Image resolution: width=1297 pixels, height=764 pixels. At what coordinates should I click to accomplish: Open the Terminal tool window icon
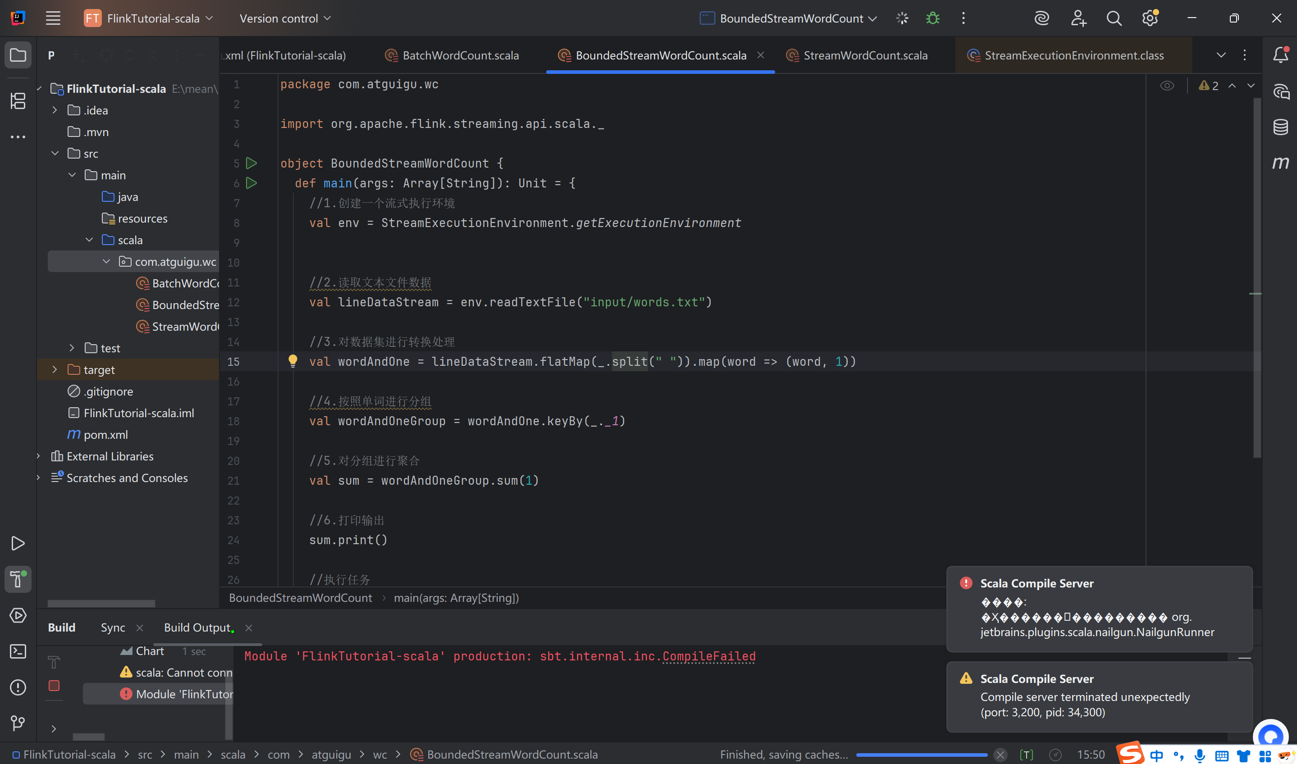[x=18, y=651]
